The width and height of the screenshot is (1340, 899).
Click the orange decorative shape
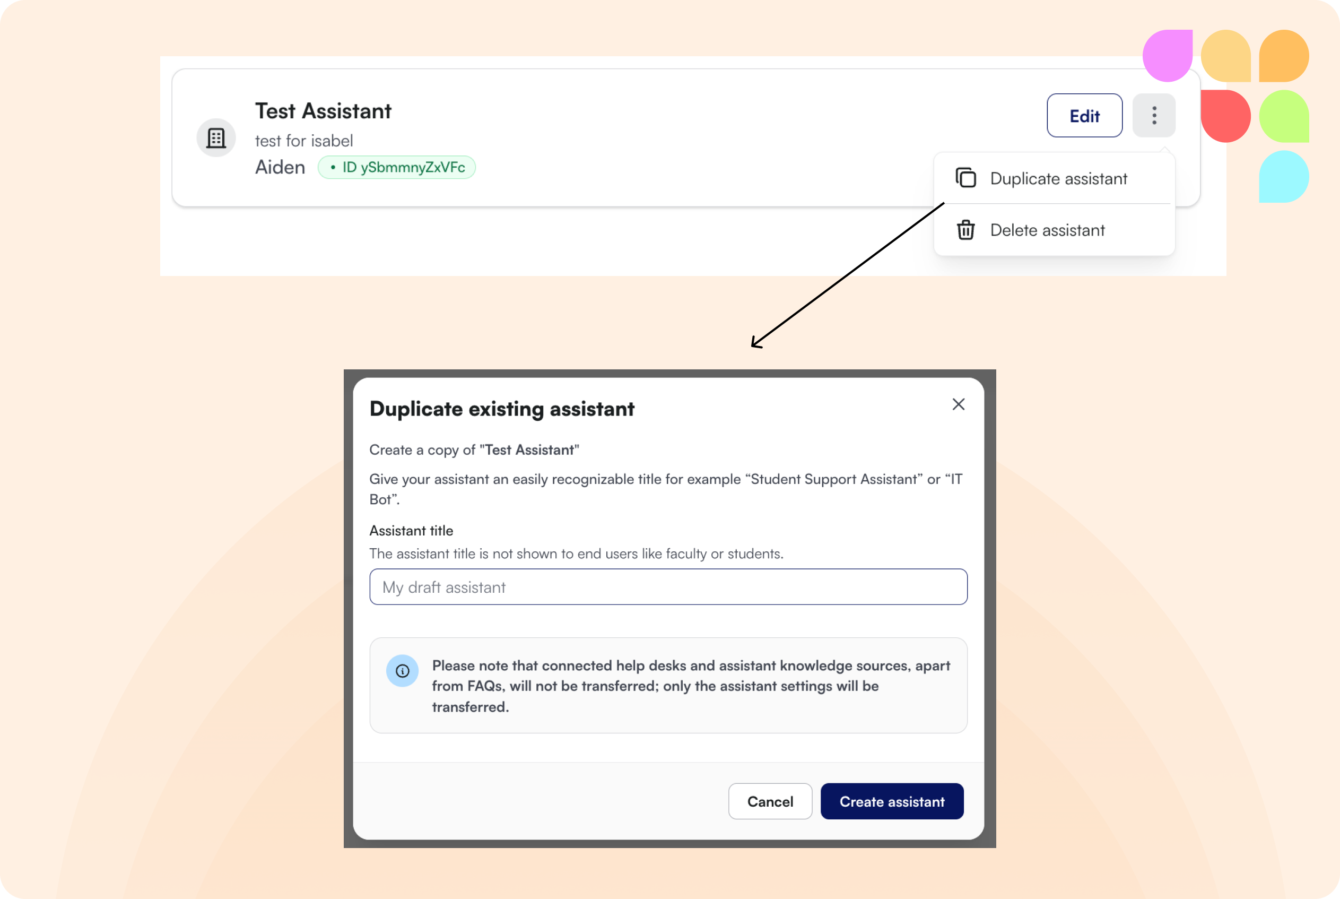pyautogui.click(x=1284, y=56)
